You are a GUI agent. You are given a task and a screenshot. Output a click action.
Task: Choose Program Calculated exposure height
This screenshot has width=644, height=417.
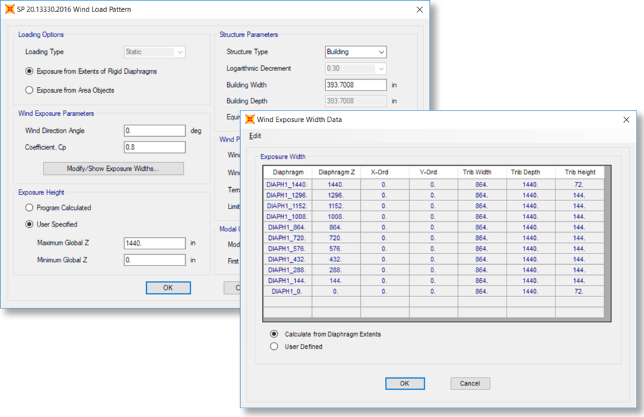30,208
